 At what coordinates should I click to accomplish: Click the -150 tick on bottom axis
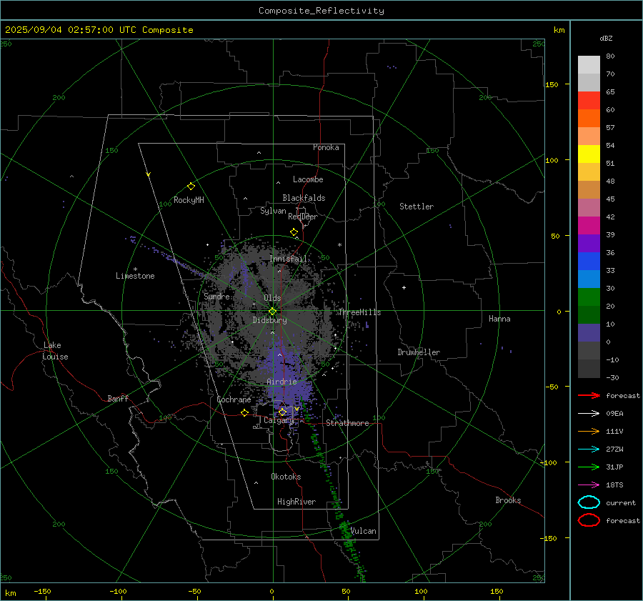[x=42, y=591]
